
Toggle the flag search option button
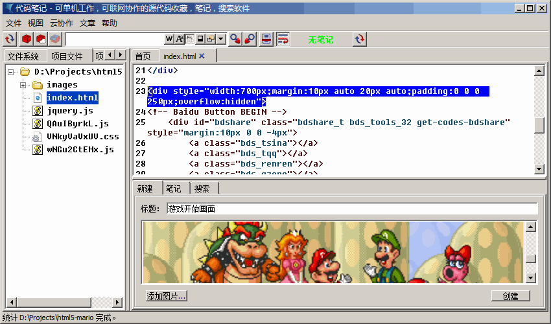tap(189, 39)
